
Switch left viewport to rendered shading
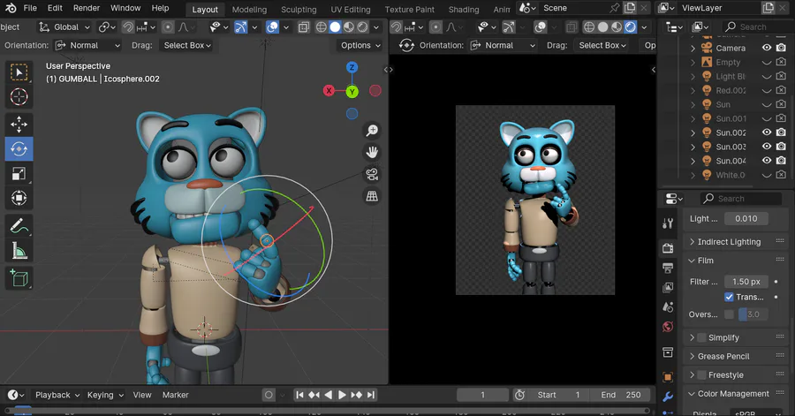(362, 26)
